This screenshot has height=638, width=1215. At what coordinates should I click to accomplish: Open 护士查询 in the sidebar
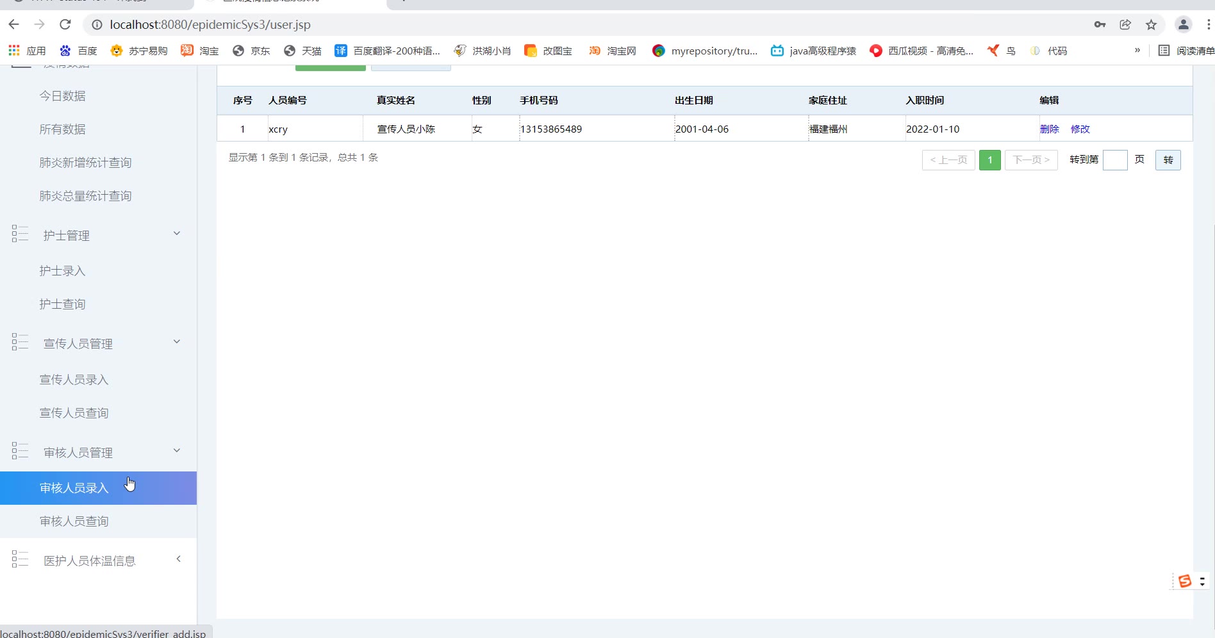coord(62,304)
